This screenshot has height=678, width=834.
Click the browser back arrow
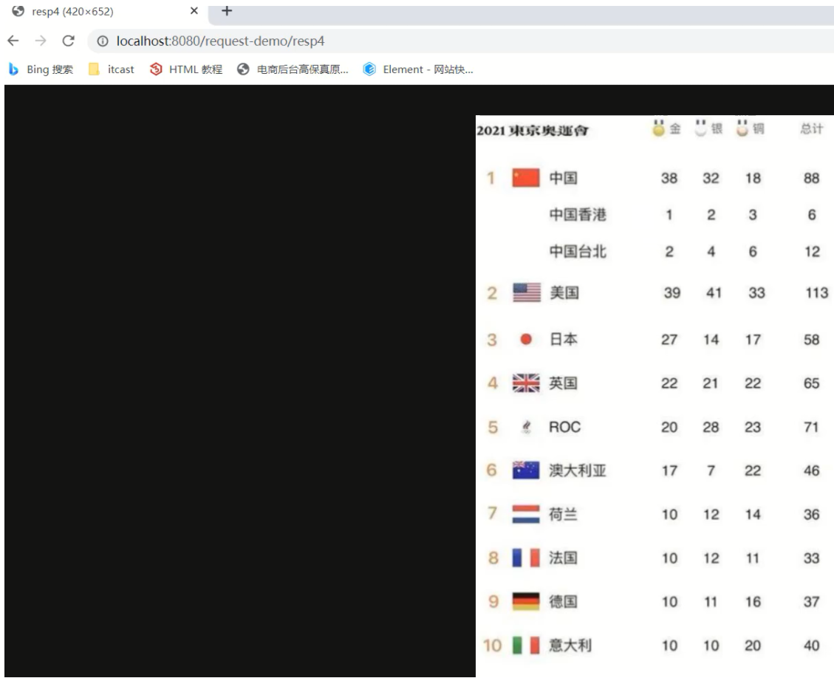pos(13,41)
